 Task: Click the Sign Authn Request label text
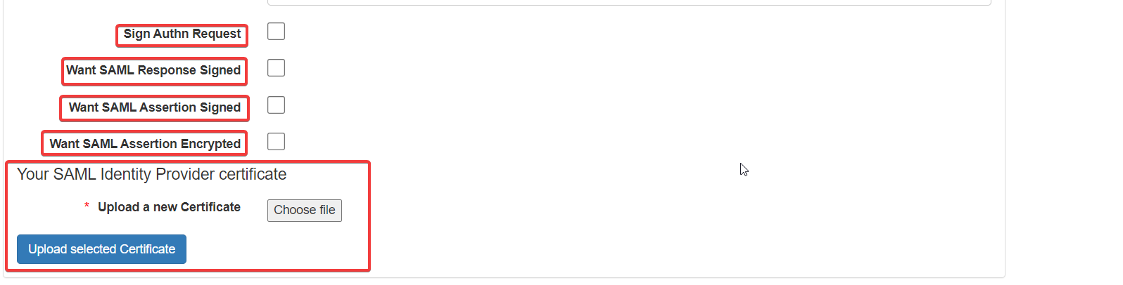pyautogui.click(x=182, y=34)
